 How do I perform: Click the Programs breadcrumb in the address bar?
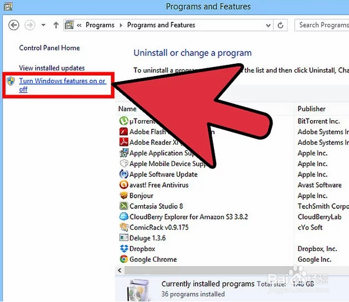pyautogui.click(x=100, y=25)
